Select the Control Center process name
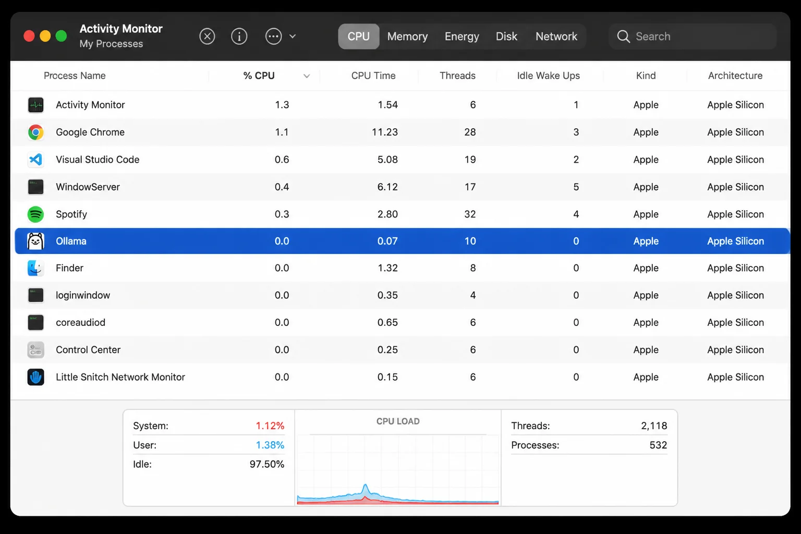This screenshot has width=801, height=534. pyautogui.click(x=88, y=350)
